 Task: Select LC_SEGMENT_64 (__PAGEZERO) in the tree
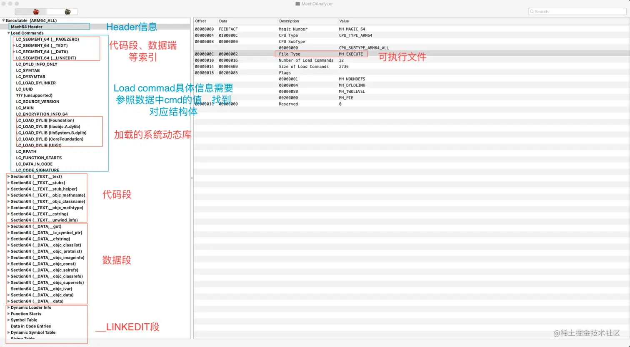point(47,39)
